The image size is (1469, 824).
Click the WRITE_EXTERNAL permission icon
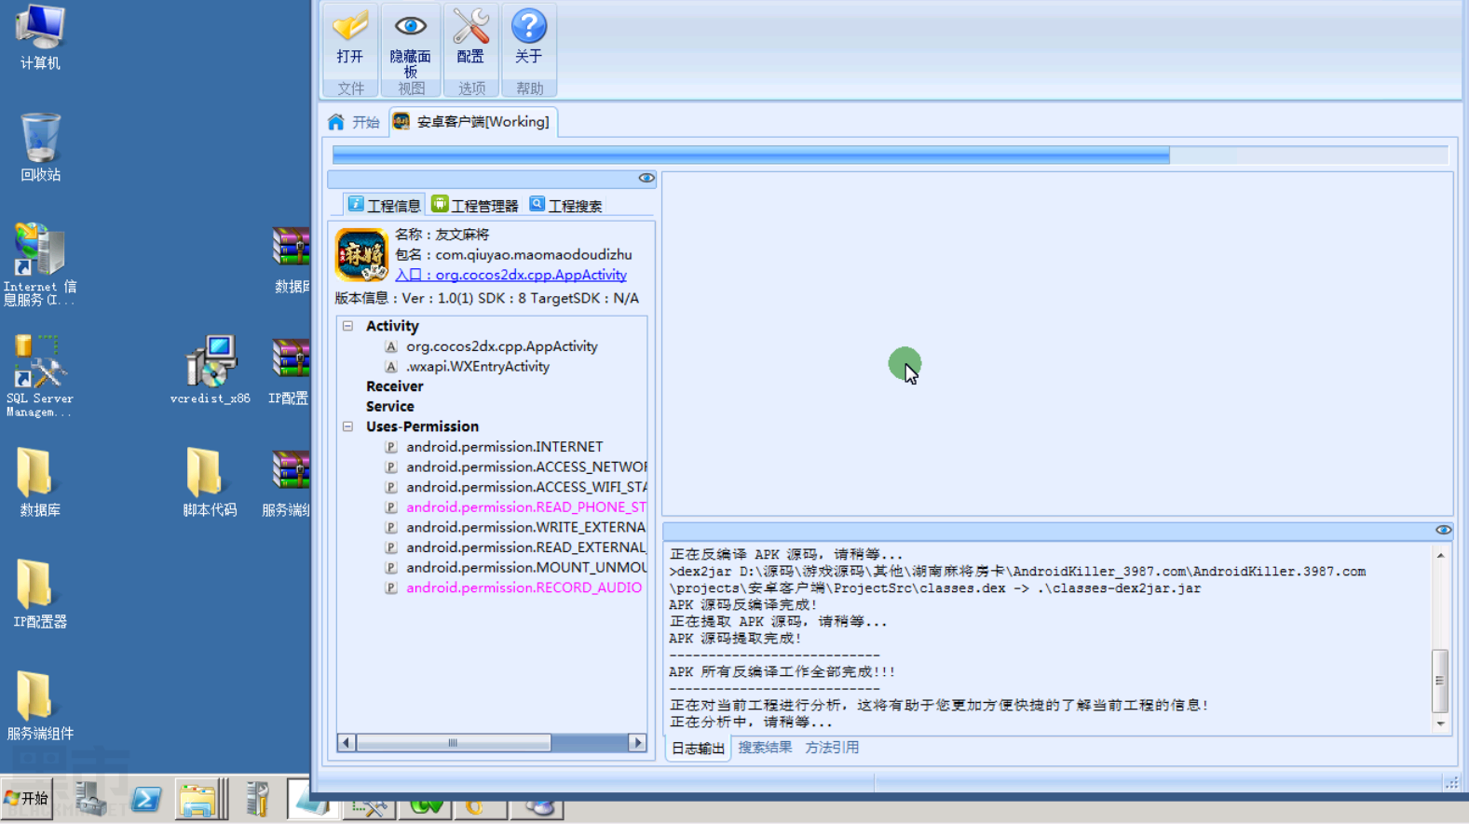(x=391, y=528)
